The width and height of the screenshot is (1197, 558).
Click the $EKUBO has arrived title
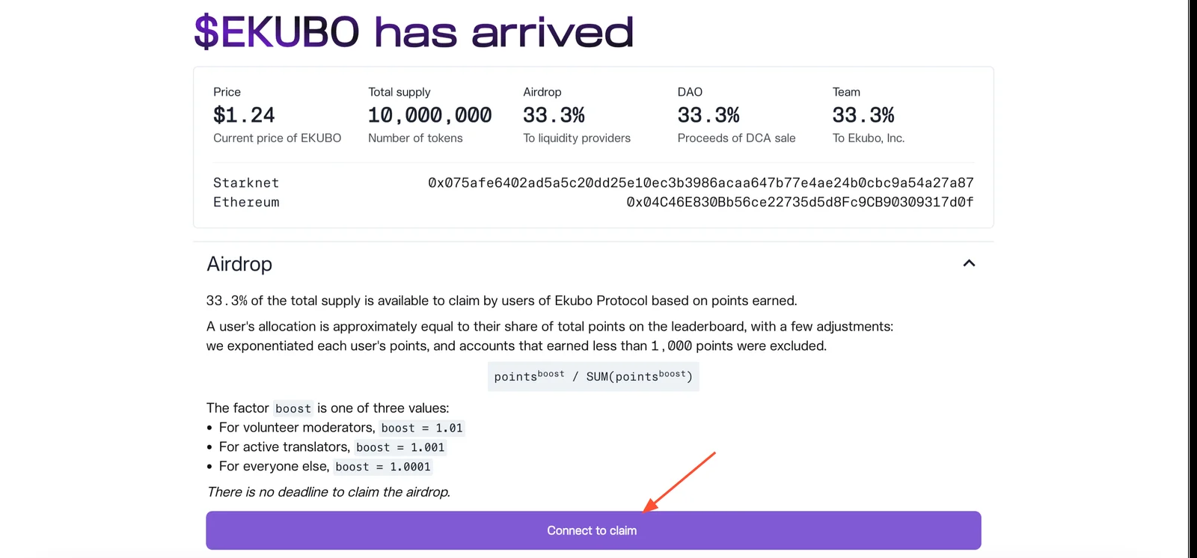(x=414, y=32)
